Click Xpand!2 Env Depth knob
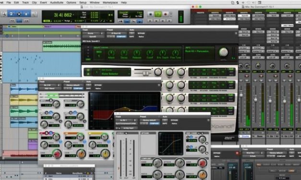This screenshot has height=180, width=301. tap(163, 53)
